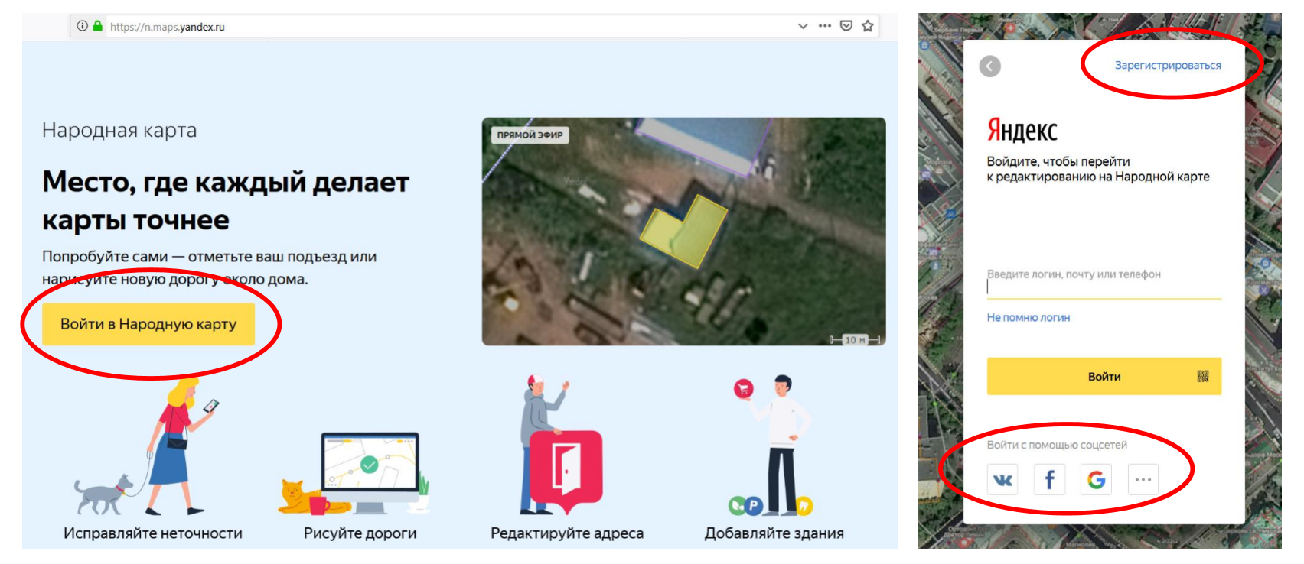Click the man with shopping marker illustration

773,445
